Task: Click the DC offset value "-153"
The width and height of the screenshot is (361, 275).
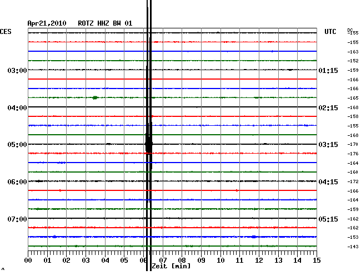Action: [353, 237]
